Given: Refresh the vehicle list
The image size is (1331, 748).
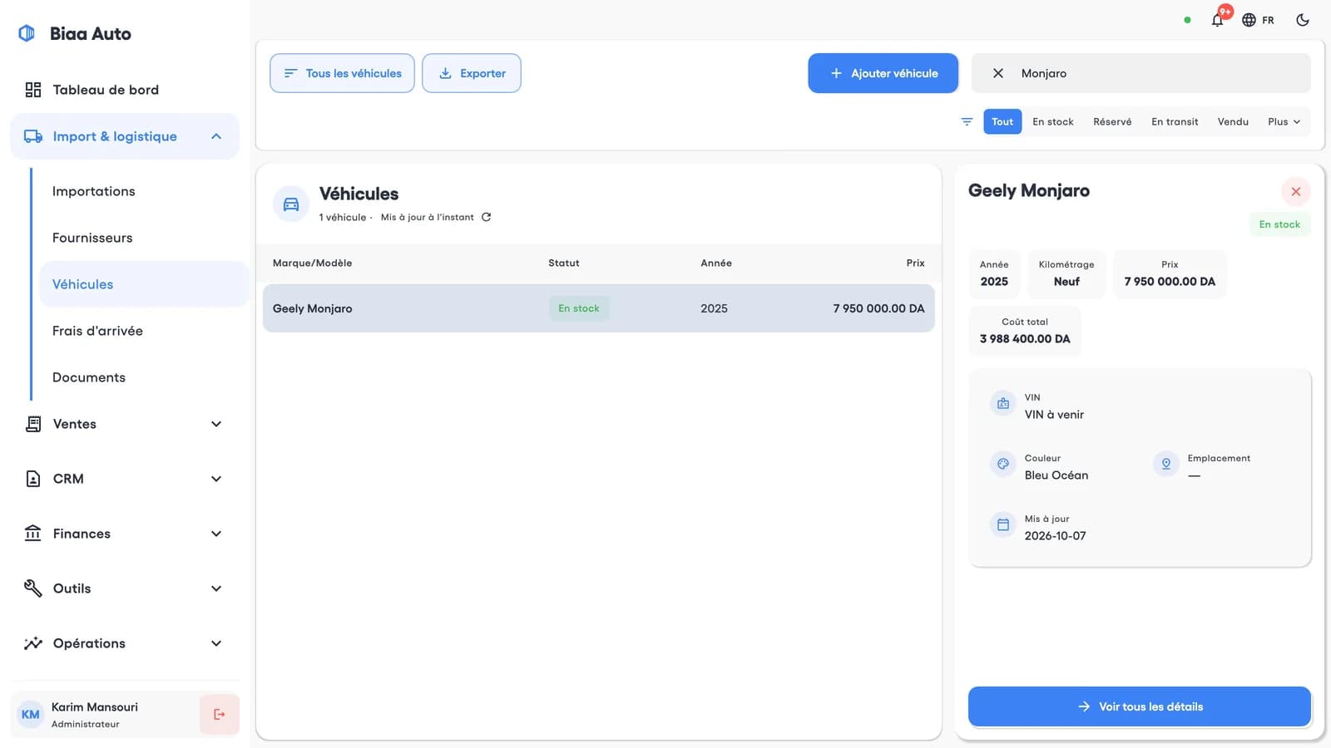Looking at the screenshot, I should click(x=486, y=217).
